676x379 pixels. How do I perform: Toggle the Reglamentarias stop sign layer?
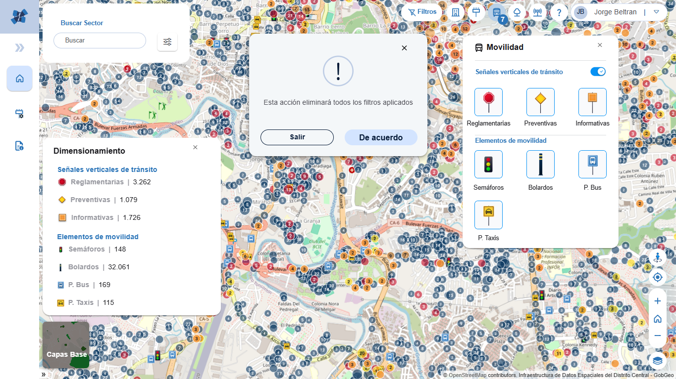(x=488, y=102)
